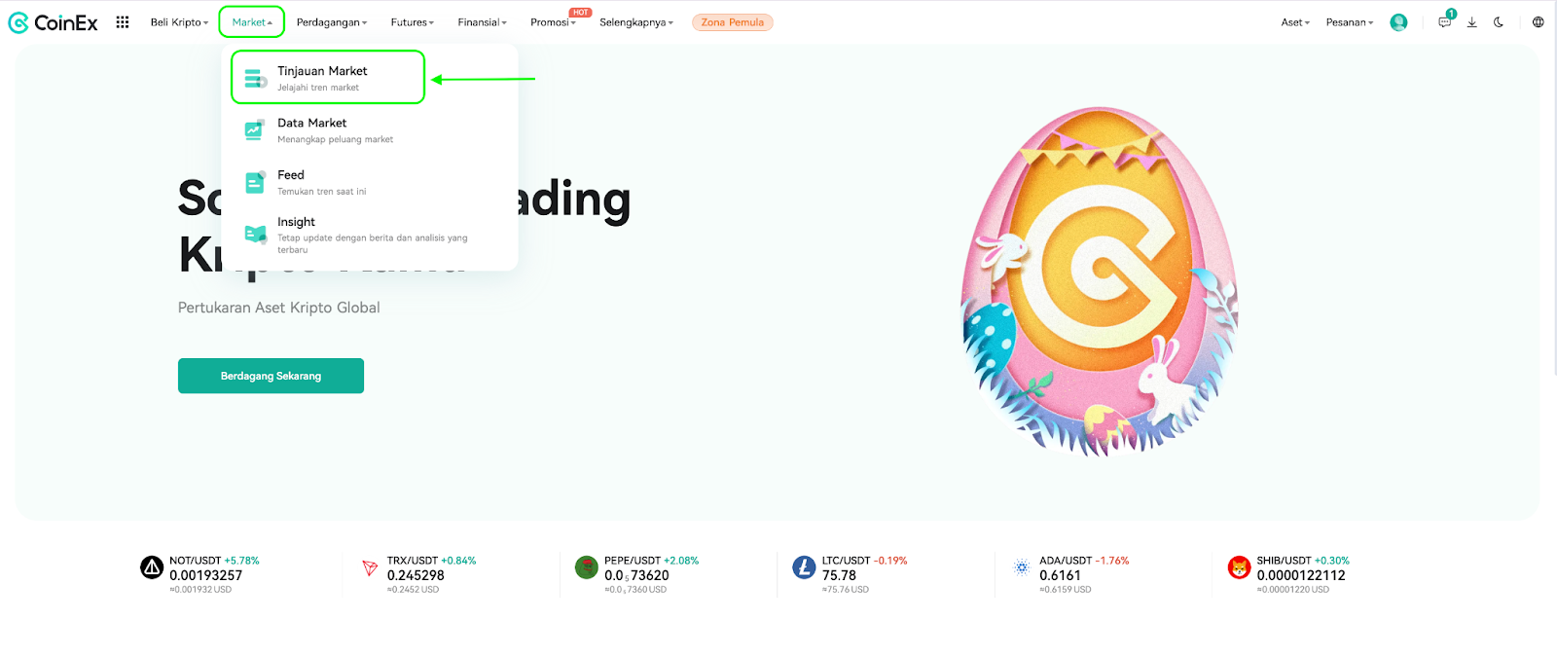Click the SHIB/USDT coin icon
The height and width of the screenshot is (657, 1557).
pyautogui.click(x=1239, y=567)
